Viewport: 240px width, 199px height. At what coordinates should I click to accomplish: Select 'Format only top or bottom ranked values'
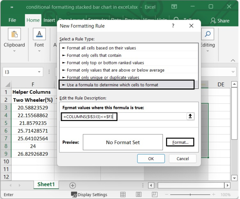(x=129, y=63)
